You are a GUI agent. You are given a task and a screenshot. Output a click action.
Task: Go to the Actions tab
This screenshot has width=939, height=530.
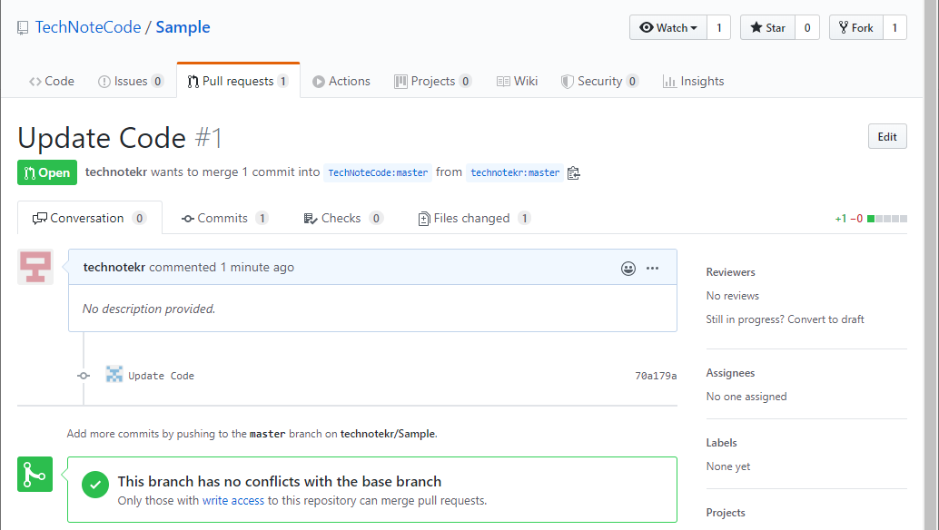(341, 81)
